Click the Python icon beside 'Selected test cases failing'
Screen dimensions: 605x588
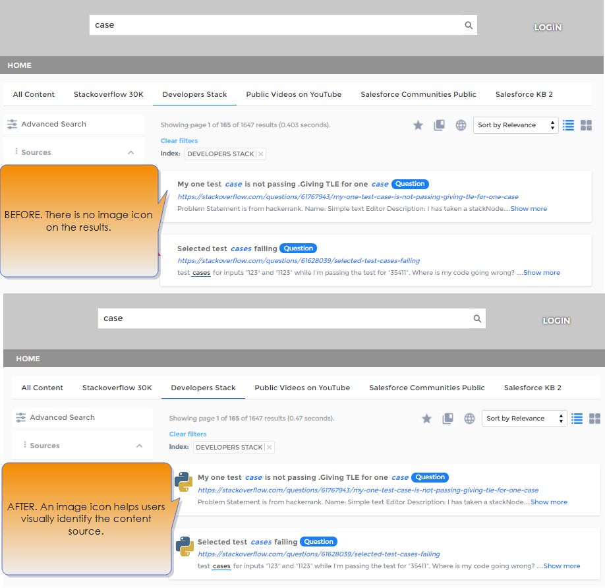184,546
